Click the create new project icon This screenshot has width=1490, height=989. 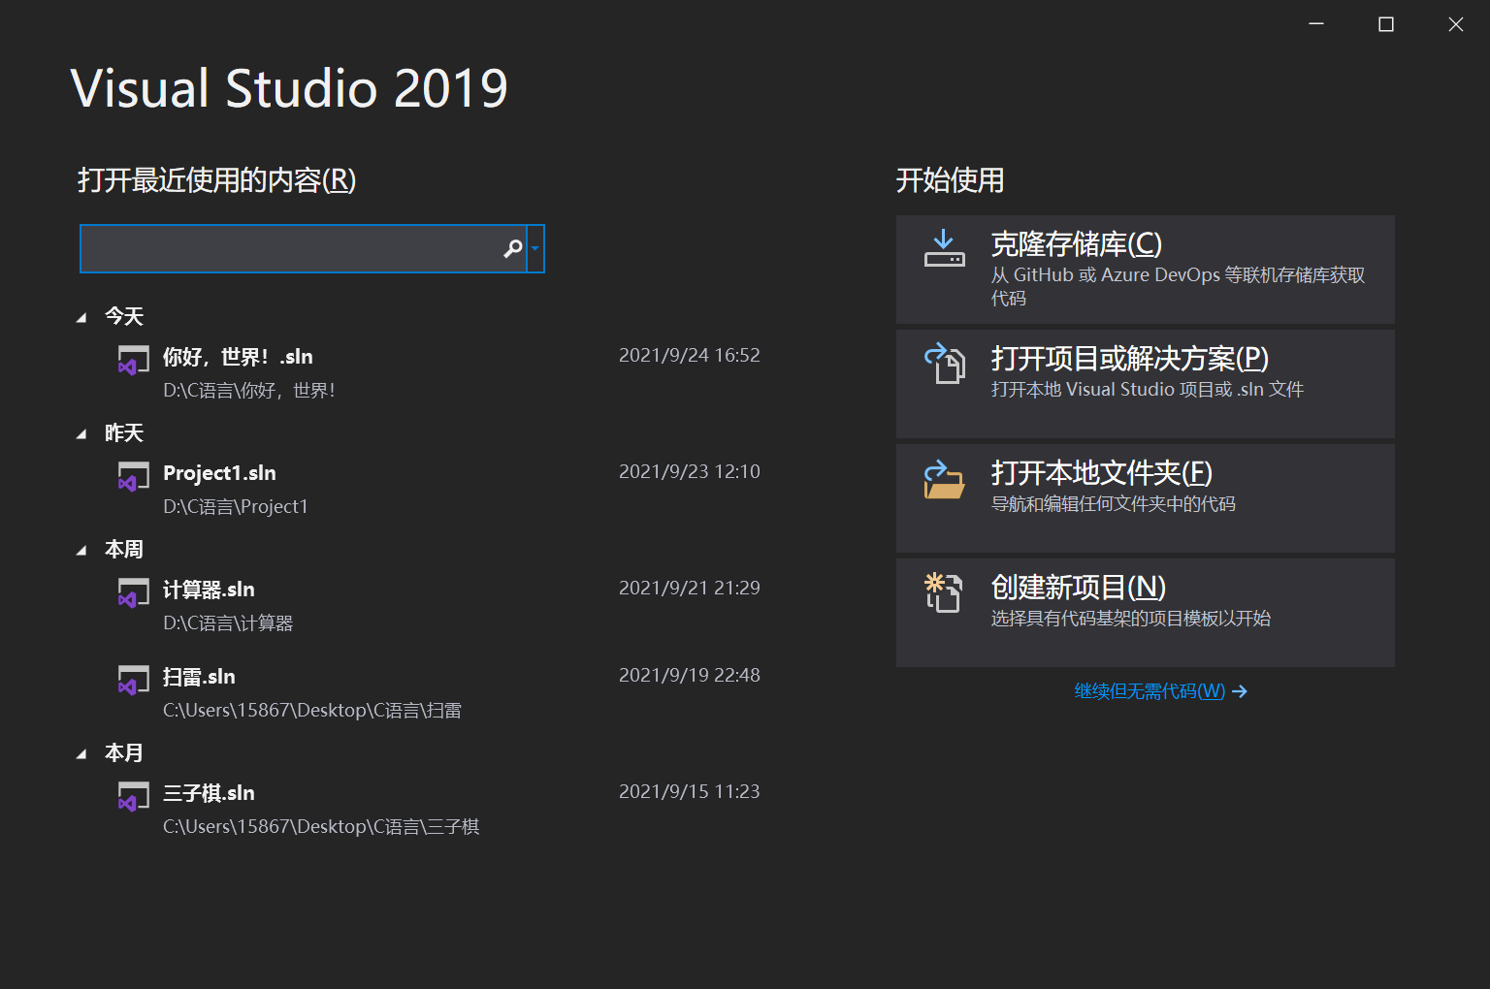point(943,592)
